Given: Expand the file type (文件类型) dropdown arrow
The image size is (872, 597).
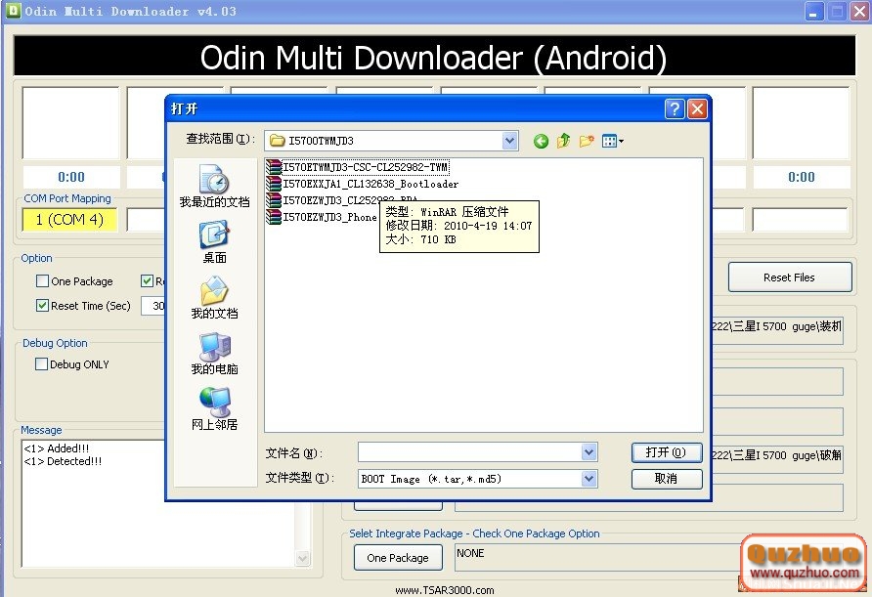Looking at the screenshot, I should (589, 479).
